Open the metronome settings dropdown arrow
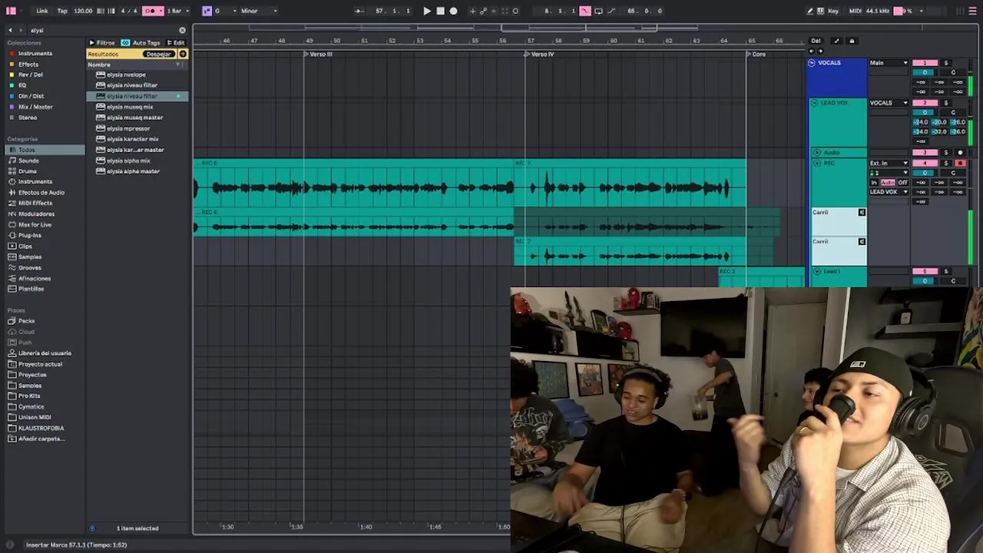Viewport: 983px width, 553px height. (x=160, y=11)
